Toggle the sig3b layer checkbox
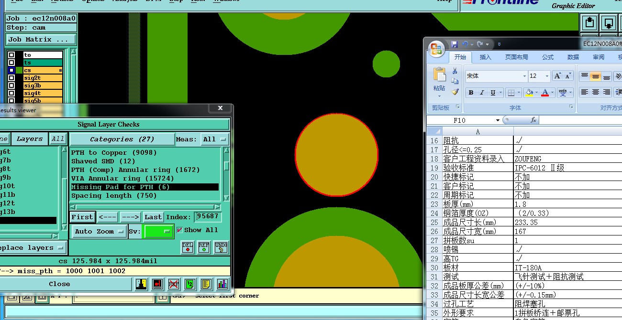Viewport: 622px width, 320px height. (11, 85)
